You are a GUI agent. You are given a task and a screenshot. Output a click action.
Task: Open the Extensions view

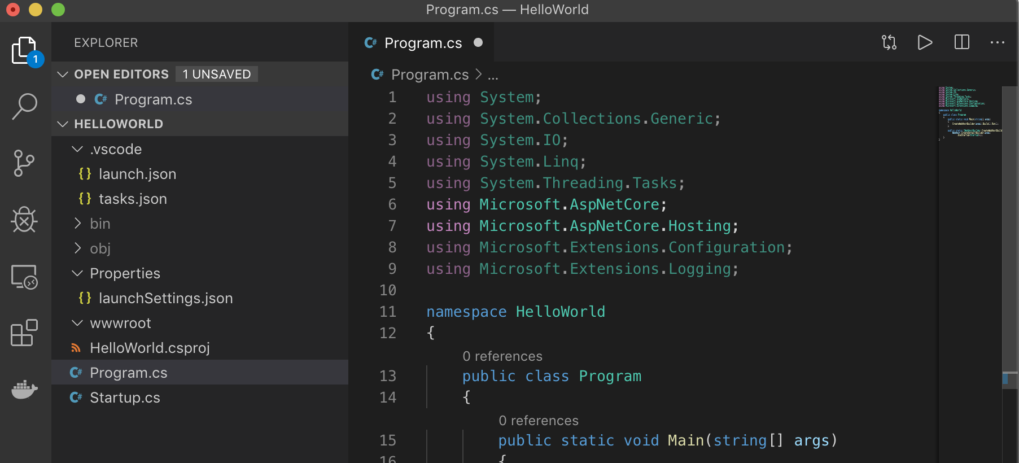pos(24,333)
